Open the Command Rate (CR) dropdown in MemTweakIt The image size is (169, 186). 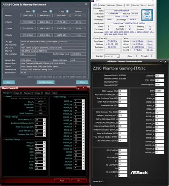coord(44,135)
